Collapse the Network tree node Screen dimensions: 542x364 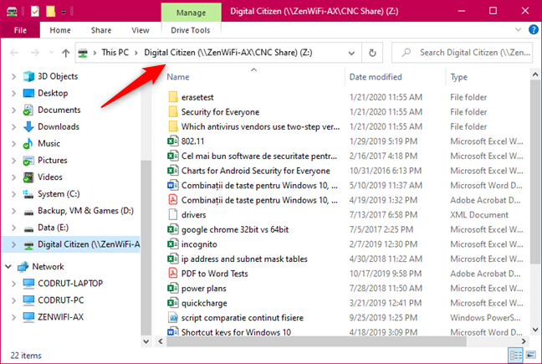point(8,267)
